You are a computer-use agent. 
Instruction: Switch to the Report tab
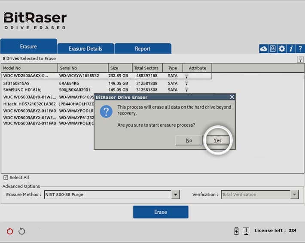click(143, 49)
